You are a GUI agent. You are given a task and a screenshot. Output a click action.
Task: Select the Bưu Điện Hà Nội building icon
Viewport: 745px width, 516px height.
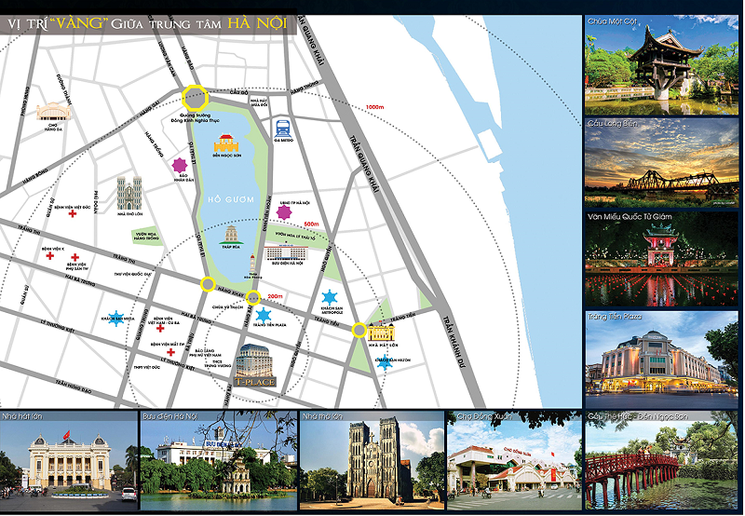(x=287, y=252)
